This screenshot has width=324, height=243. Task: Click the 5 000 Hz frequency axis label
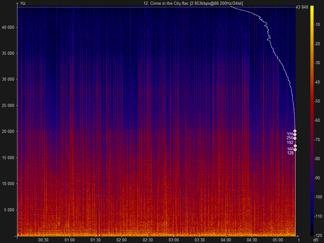(x=10, y=210)
